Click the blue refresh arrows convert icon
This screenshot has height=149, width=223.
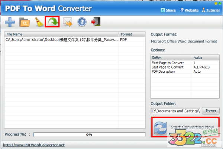(161, 128)
